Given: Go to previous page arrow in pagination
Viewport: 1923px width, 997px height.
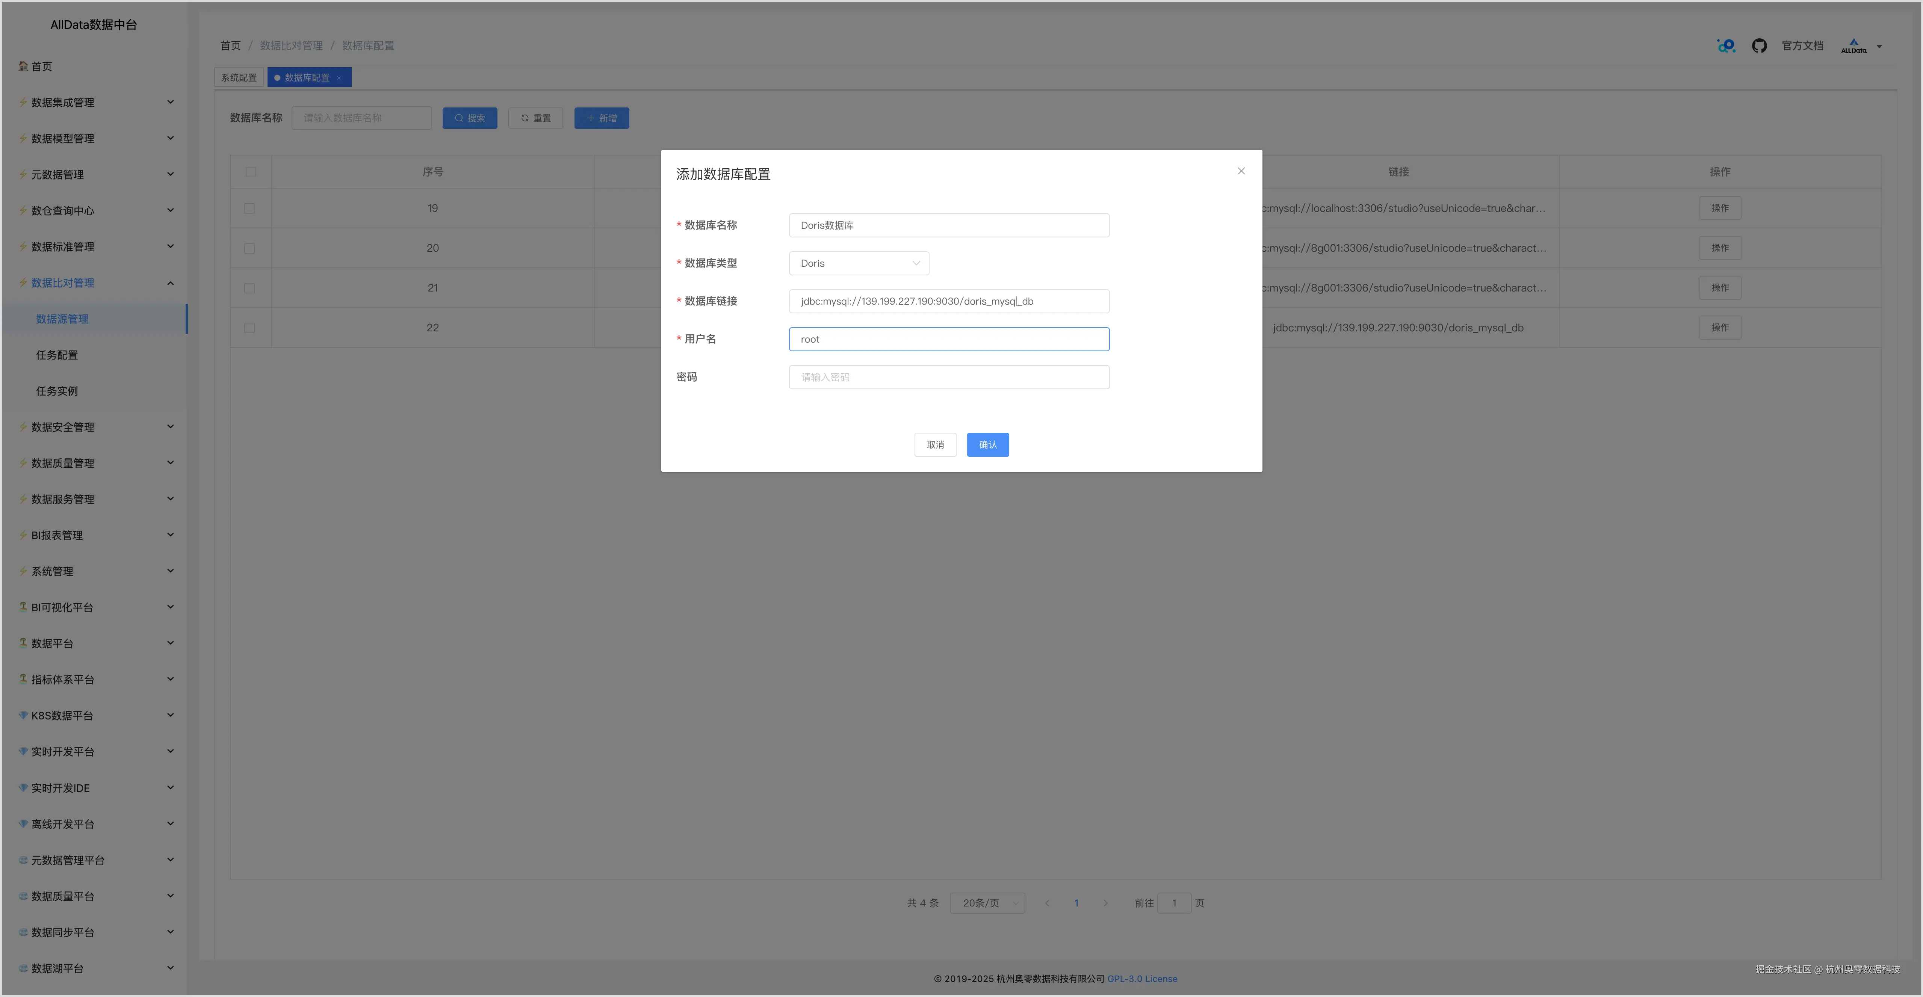Looking at the screenshot, I should click(x=1047, y=903).
